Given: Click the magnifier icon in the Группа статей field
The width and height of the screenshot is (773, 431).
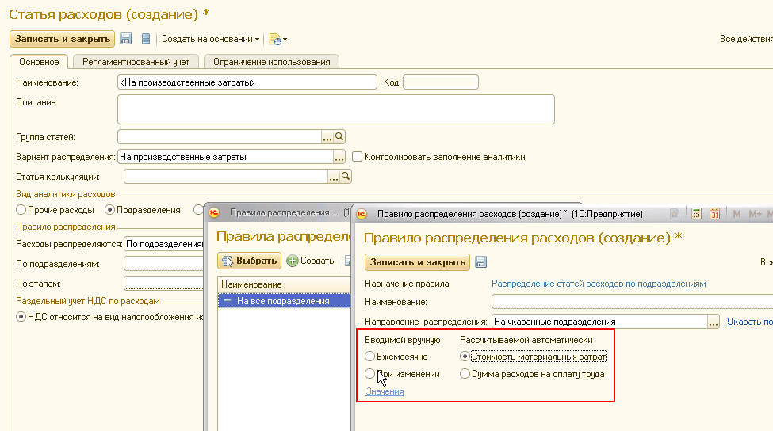Looking at the screenshot, I should click(339, 136).
